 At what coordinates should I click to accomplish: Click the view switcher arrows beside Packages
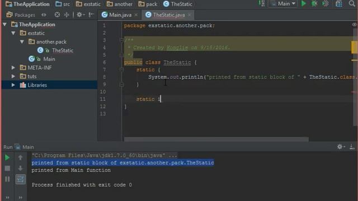click(44, 15)
